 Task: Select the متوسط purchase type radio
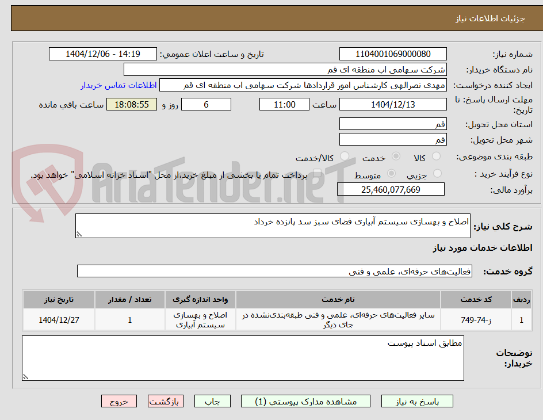point(391,174)
